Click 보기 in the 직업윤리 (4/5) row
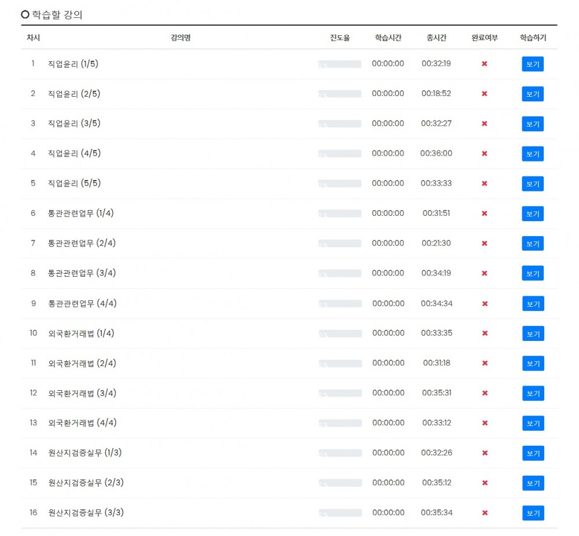Viewport: 579px width, 536px height. tap(533, 153)
